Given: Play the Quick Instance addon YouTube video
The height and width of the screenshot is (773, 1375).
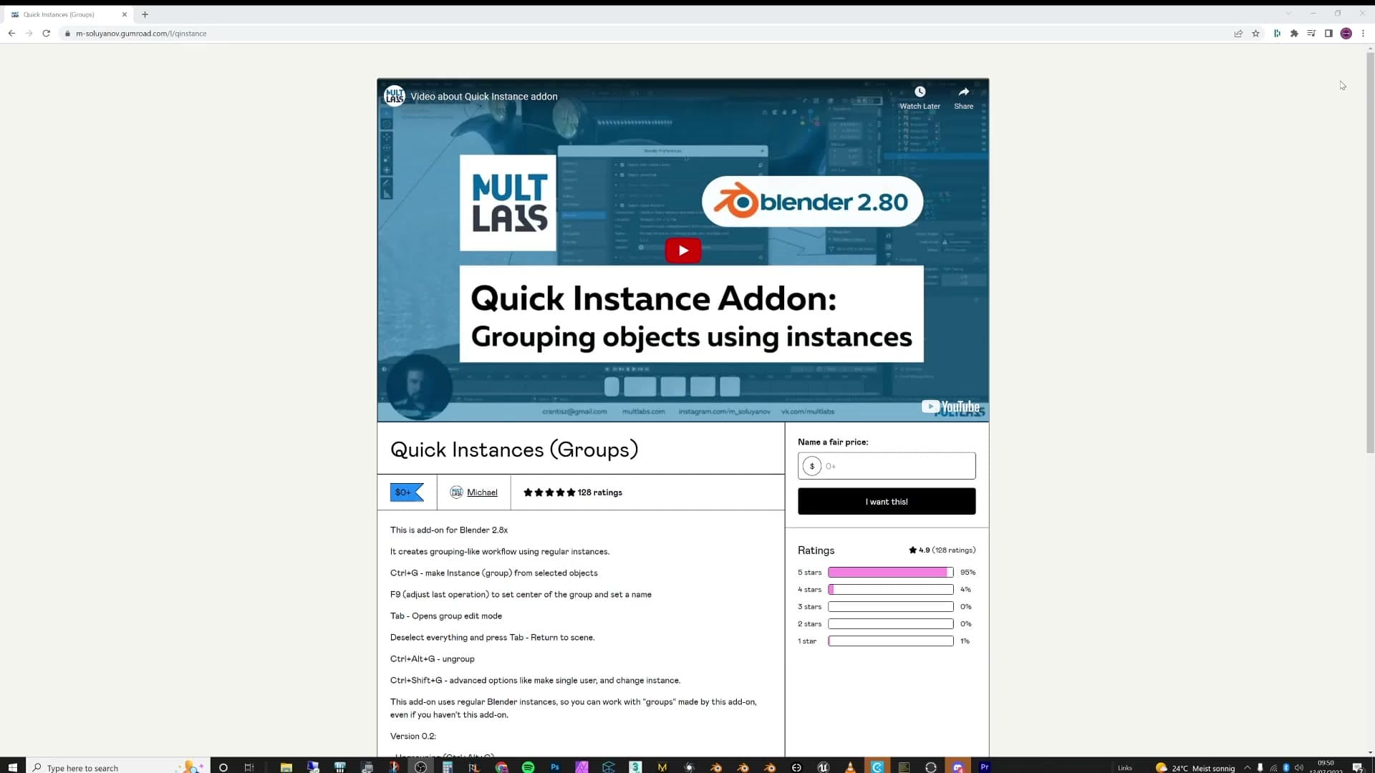Looking at the screenshot, I should pos(682,251).
